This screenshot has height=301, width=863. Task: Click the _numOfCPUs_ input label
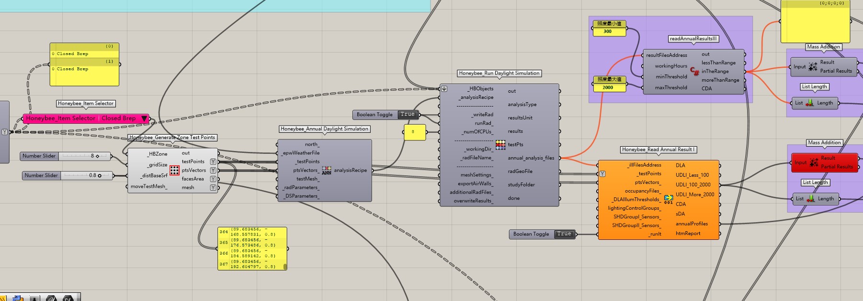point(477,132)
